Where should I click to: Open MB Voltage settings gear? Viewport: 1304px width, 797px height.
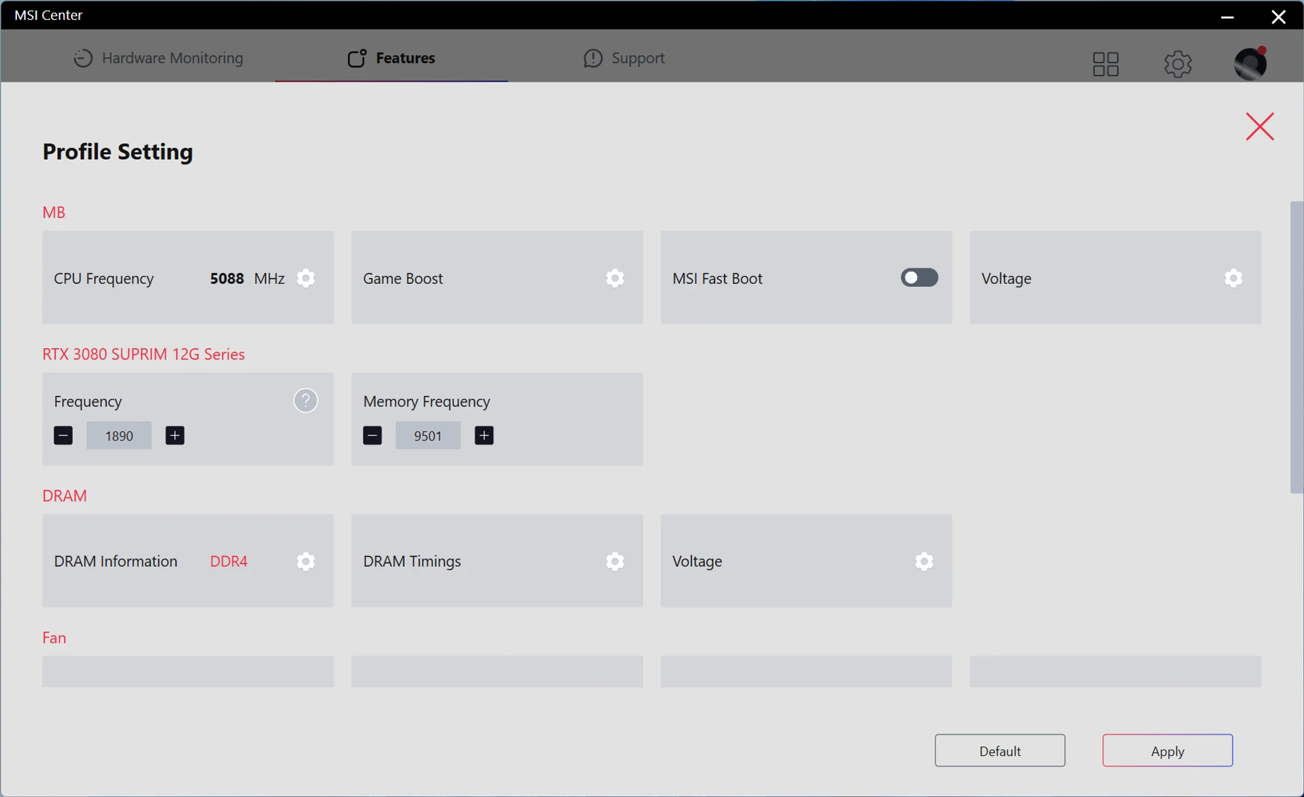click(1233, 278)
